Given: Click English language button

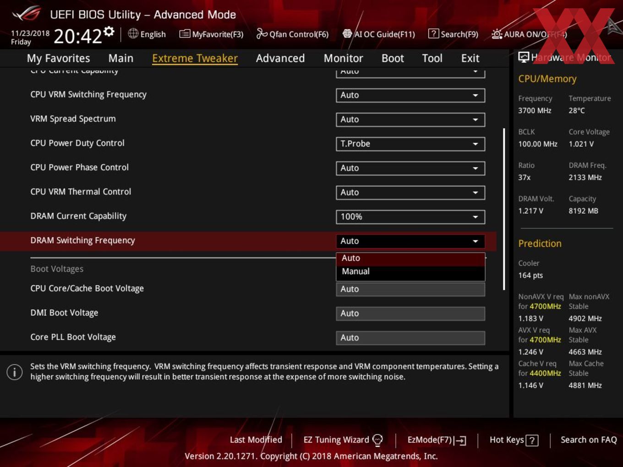Looking at the screenshot, I should pos(153,34).
